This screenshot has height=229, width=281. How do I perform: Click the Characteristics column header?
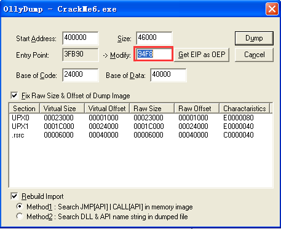pos(244,108)
